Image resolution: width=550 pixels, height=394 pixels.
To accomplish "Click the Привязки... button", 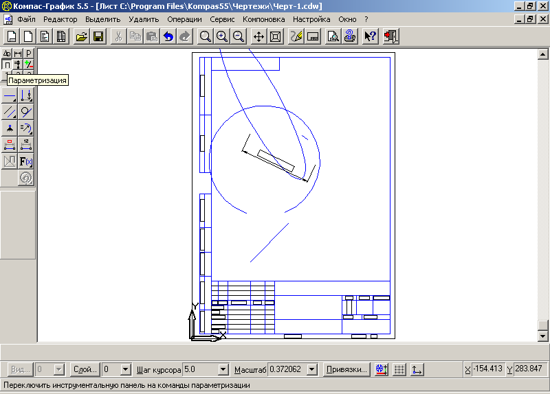I will pyautogui.click(x=347, y=369).
